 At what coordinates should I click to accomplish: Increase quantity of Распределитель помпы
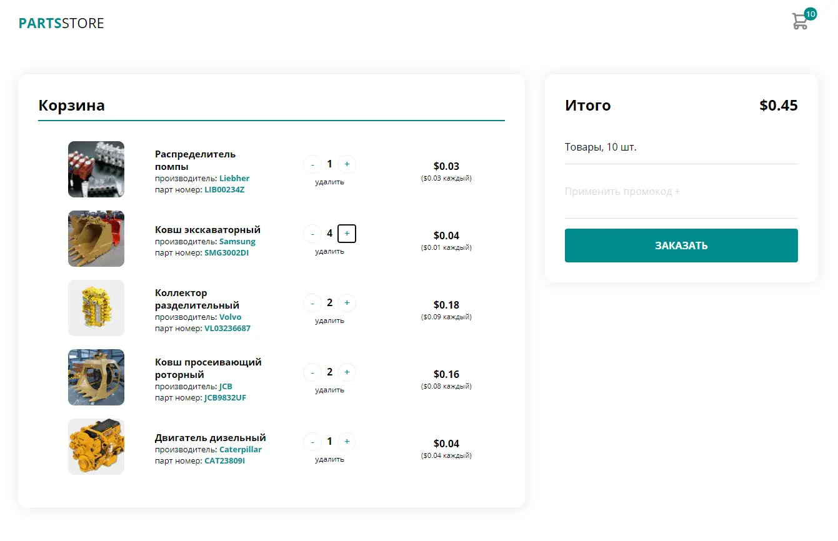(x=347, y=164)
